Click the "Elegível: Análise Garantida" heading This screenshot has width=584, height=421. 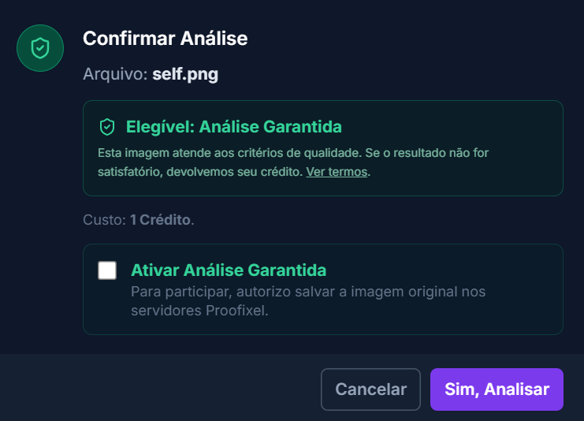(233, 126)
